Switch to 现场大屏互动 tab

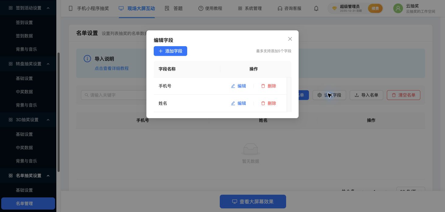point(137,9)
